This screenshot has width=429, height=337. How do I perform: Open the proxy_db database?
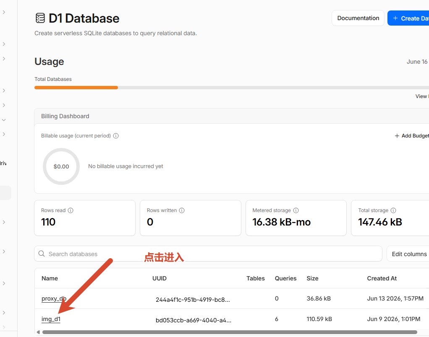pyautogui.click(x=54, y=298)
